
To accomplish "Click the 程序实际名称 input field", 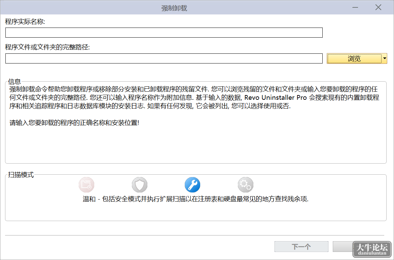I will tap(164, 33).
